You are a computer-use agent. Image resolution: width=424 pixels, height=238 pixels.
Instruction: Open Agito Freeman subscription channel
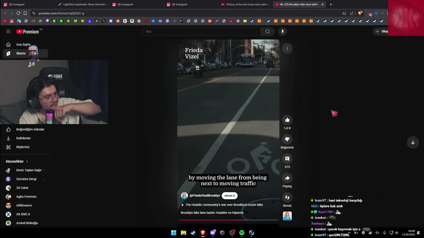tap(25, 197)
